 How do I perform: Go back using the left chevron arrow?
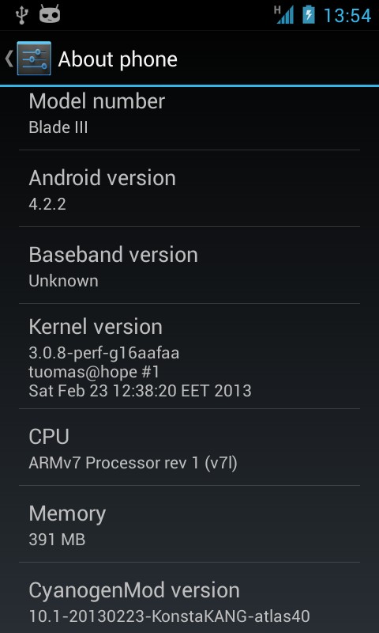[9, 59]
